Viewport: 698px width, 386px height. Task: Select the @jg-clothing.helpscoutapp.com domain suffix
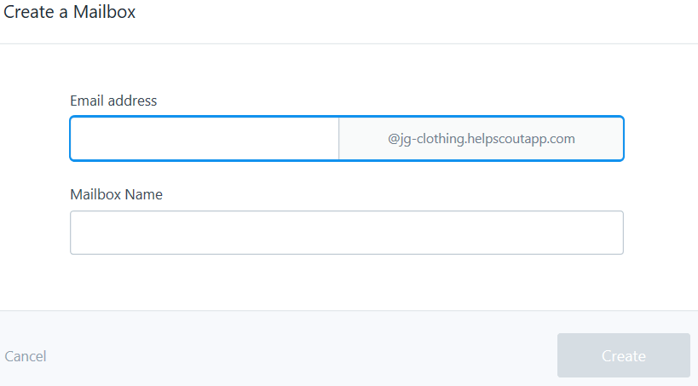tap(482, 138)
